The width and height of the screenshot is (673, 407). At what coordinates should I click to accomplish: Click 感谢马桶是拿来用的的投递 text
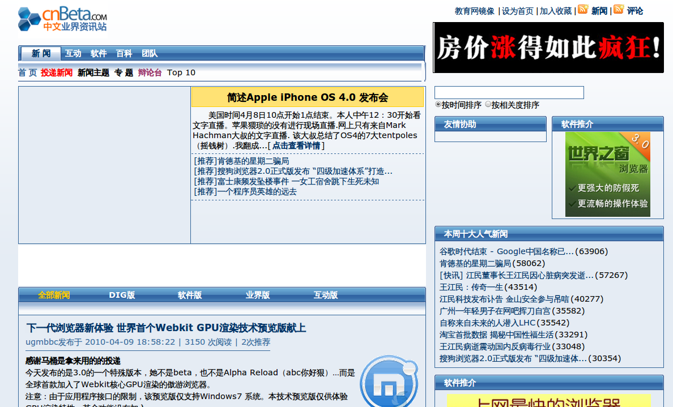pyautogui.click(x=73, y=361)
